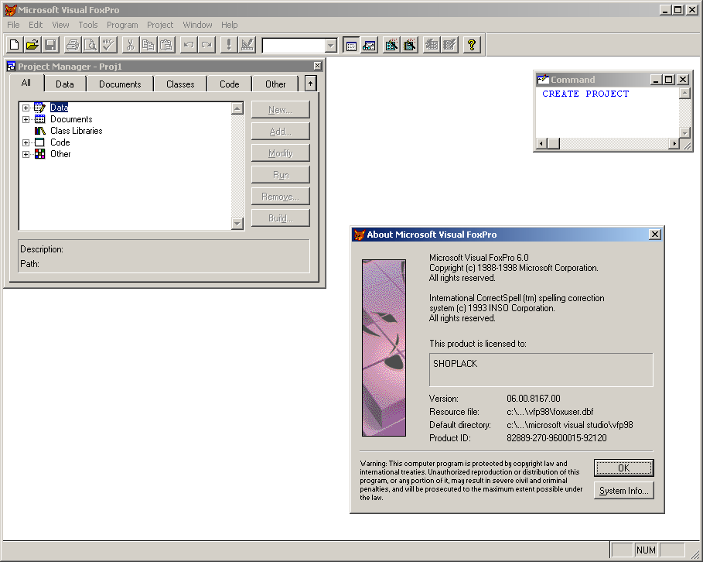Click the Report wizard toolbar icon

coord(409,45)
